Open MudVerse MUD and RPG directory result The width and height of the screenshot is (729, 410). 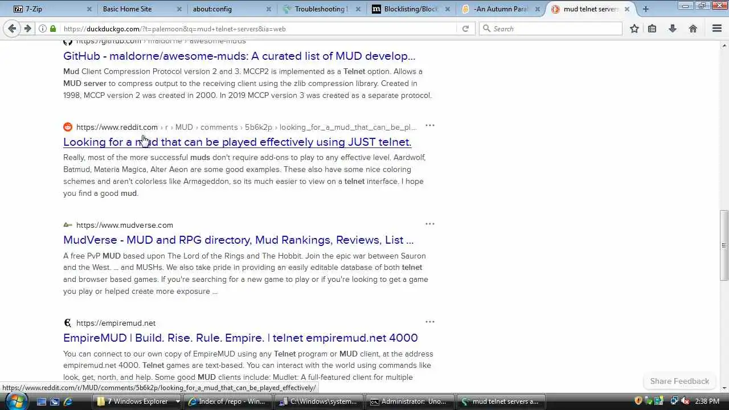tap(238, 240)
